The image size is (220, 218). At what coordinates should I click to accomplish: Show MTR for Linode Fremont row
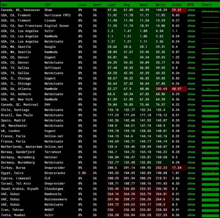pyautogui.click(x=191, y=21)
